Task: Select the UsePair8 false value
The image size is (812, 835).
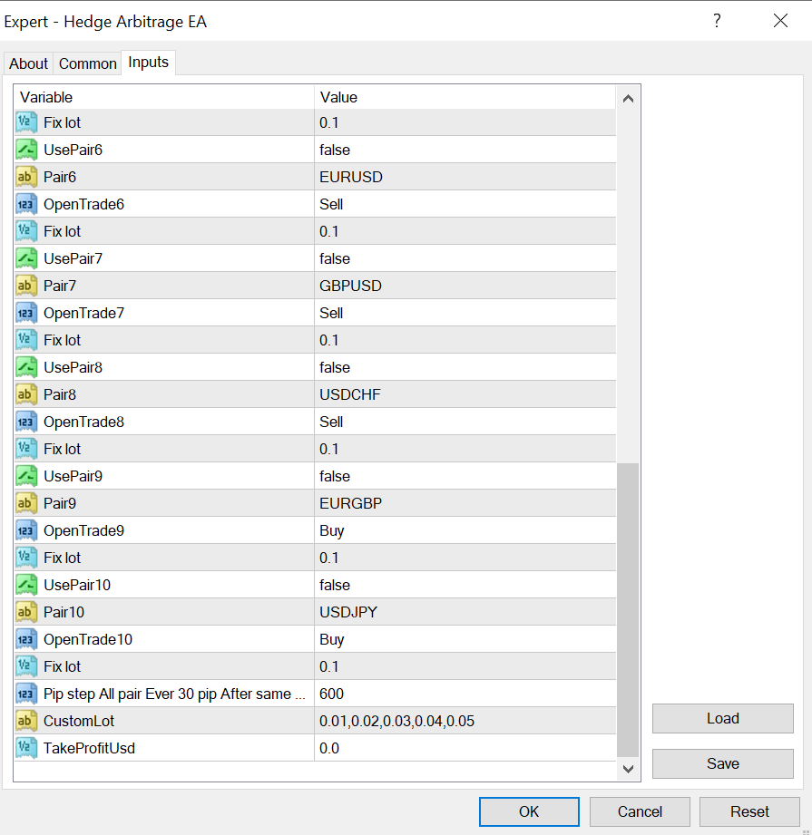Action: coord(465,367)
